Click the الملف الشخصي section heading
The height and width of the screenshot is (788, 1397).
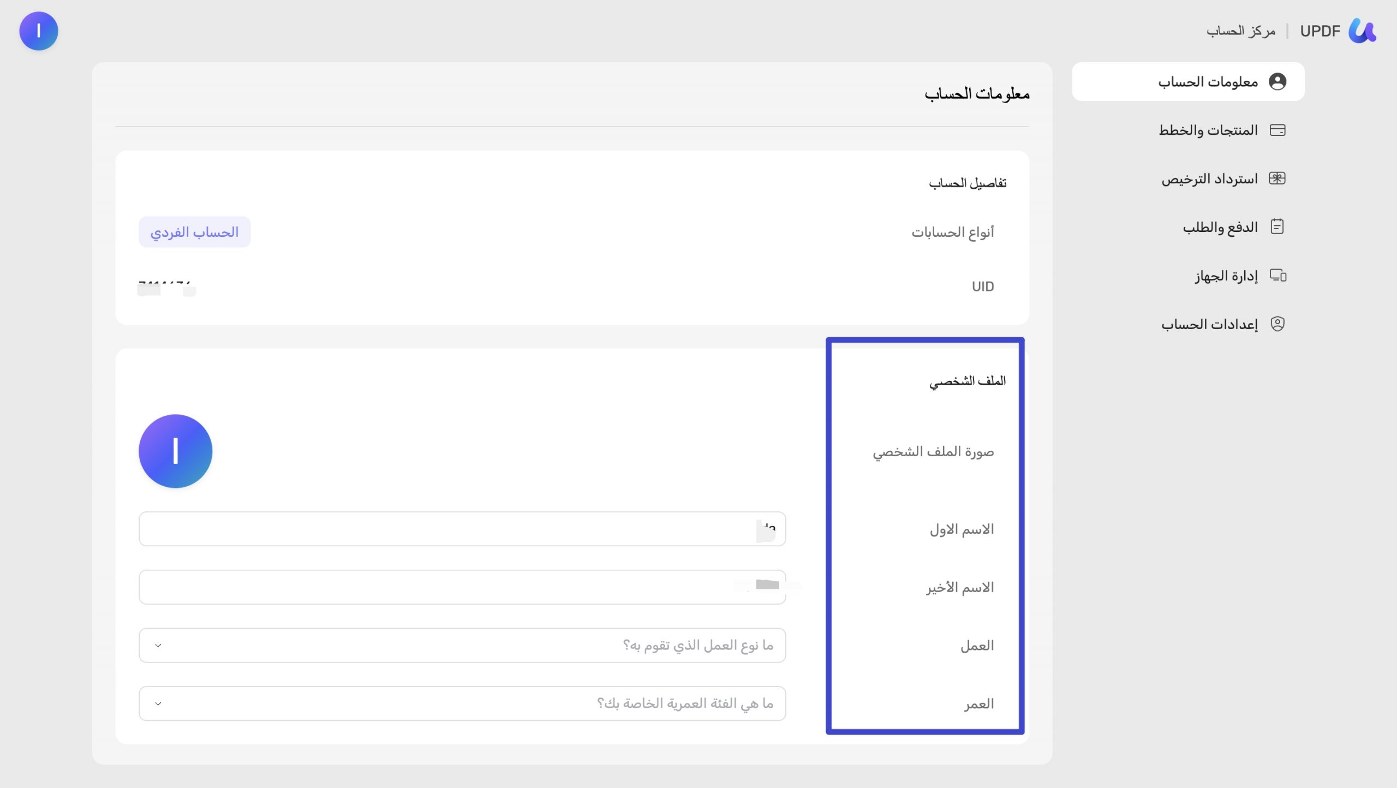pyautogui.click(x=968, y=381)
